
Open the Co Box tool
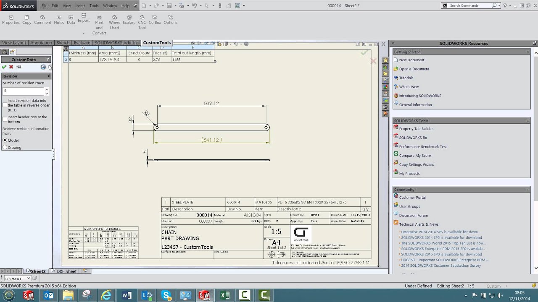coord(155,20)
